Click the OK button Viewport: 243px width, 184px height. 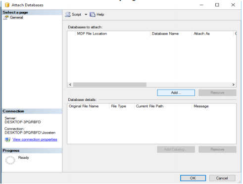[x=193, y=178]
